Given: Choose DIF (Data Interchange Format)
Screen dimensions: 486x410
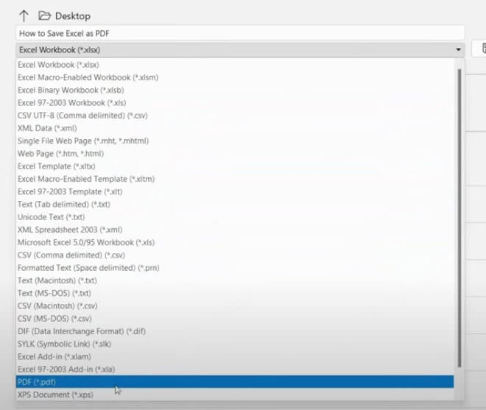Looking at the screenshot, I should pyautogui.click(x=235, y=331).
